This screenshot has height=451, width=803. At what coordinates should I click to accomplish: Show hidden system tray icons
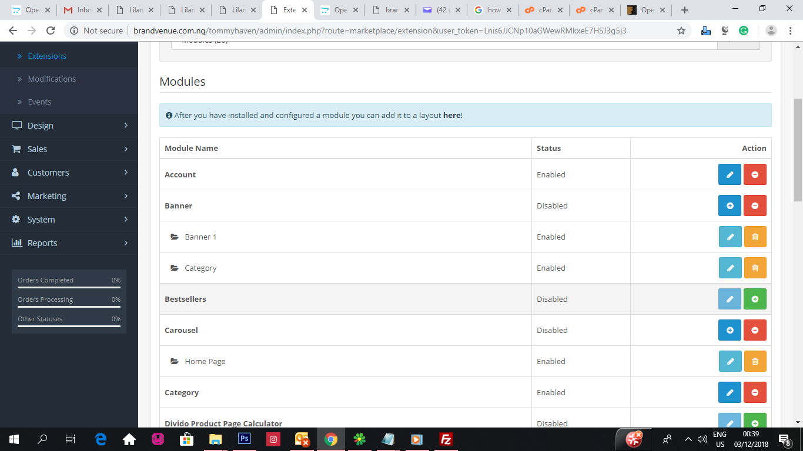click(x=688, y=439)
